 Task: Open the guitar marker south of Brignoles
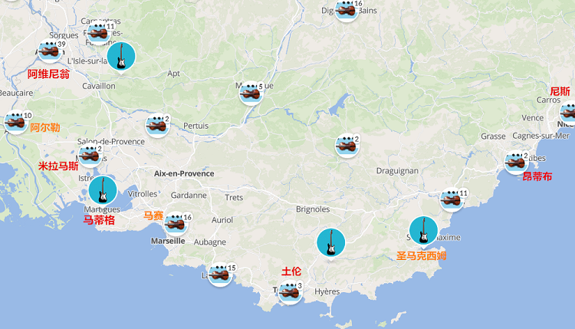pos(331,244)
